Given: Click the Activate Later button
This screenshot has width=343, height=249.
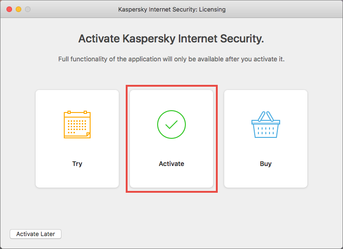Looking at the screenshot, I should pyautogui.click(x=36, y=234).
